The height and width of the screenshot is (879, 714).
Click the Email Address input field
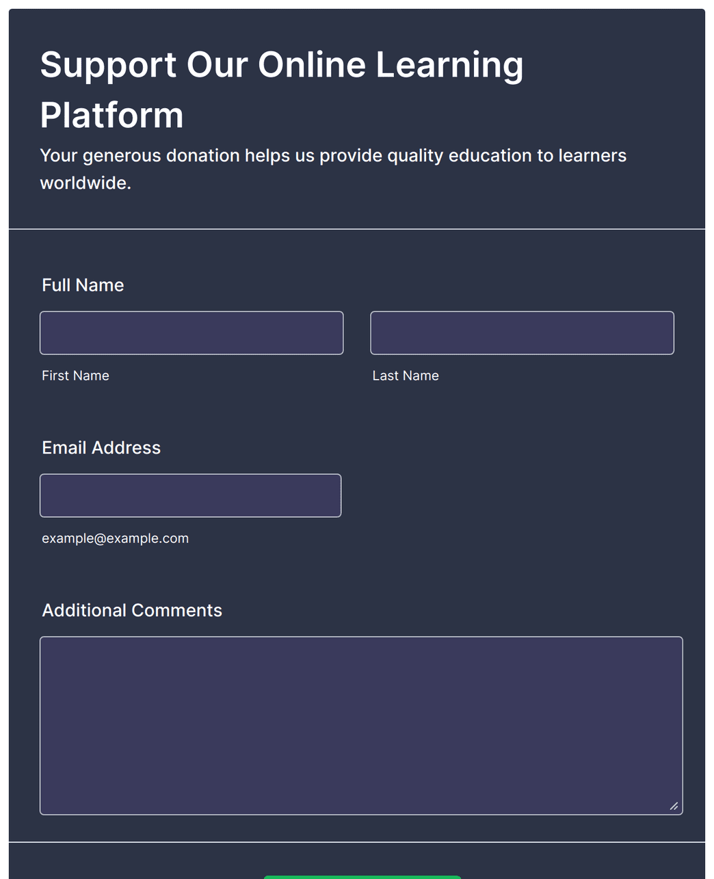coord(190,495)
